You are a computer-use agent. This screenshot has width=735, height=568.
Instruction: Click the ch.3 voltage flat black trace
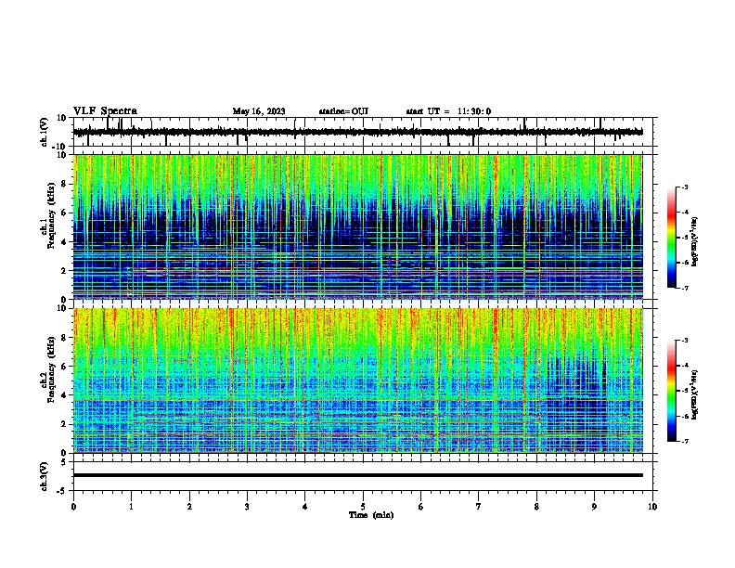coord(358,475)
